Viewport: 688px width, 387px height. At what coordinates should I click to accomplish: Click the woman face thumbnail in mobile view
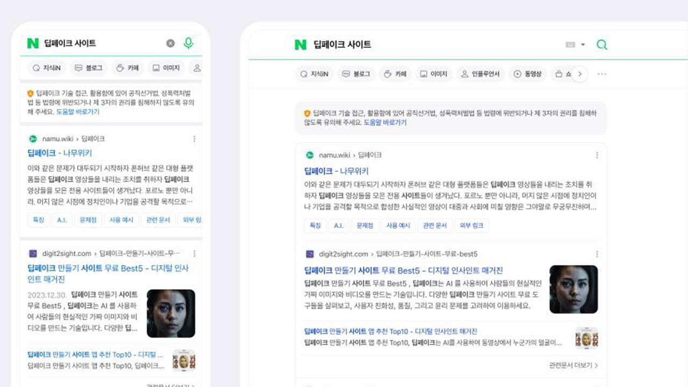click(171, 313)
